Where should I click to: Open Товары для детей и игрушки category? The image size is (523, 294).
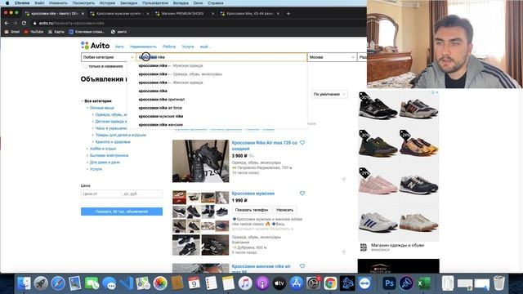(121, 136)
